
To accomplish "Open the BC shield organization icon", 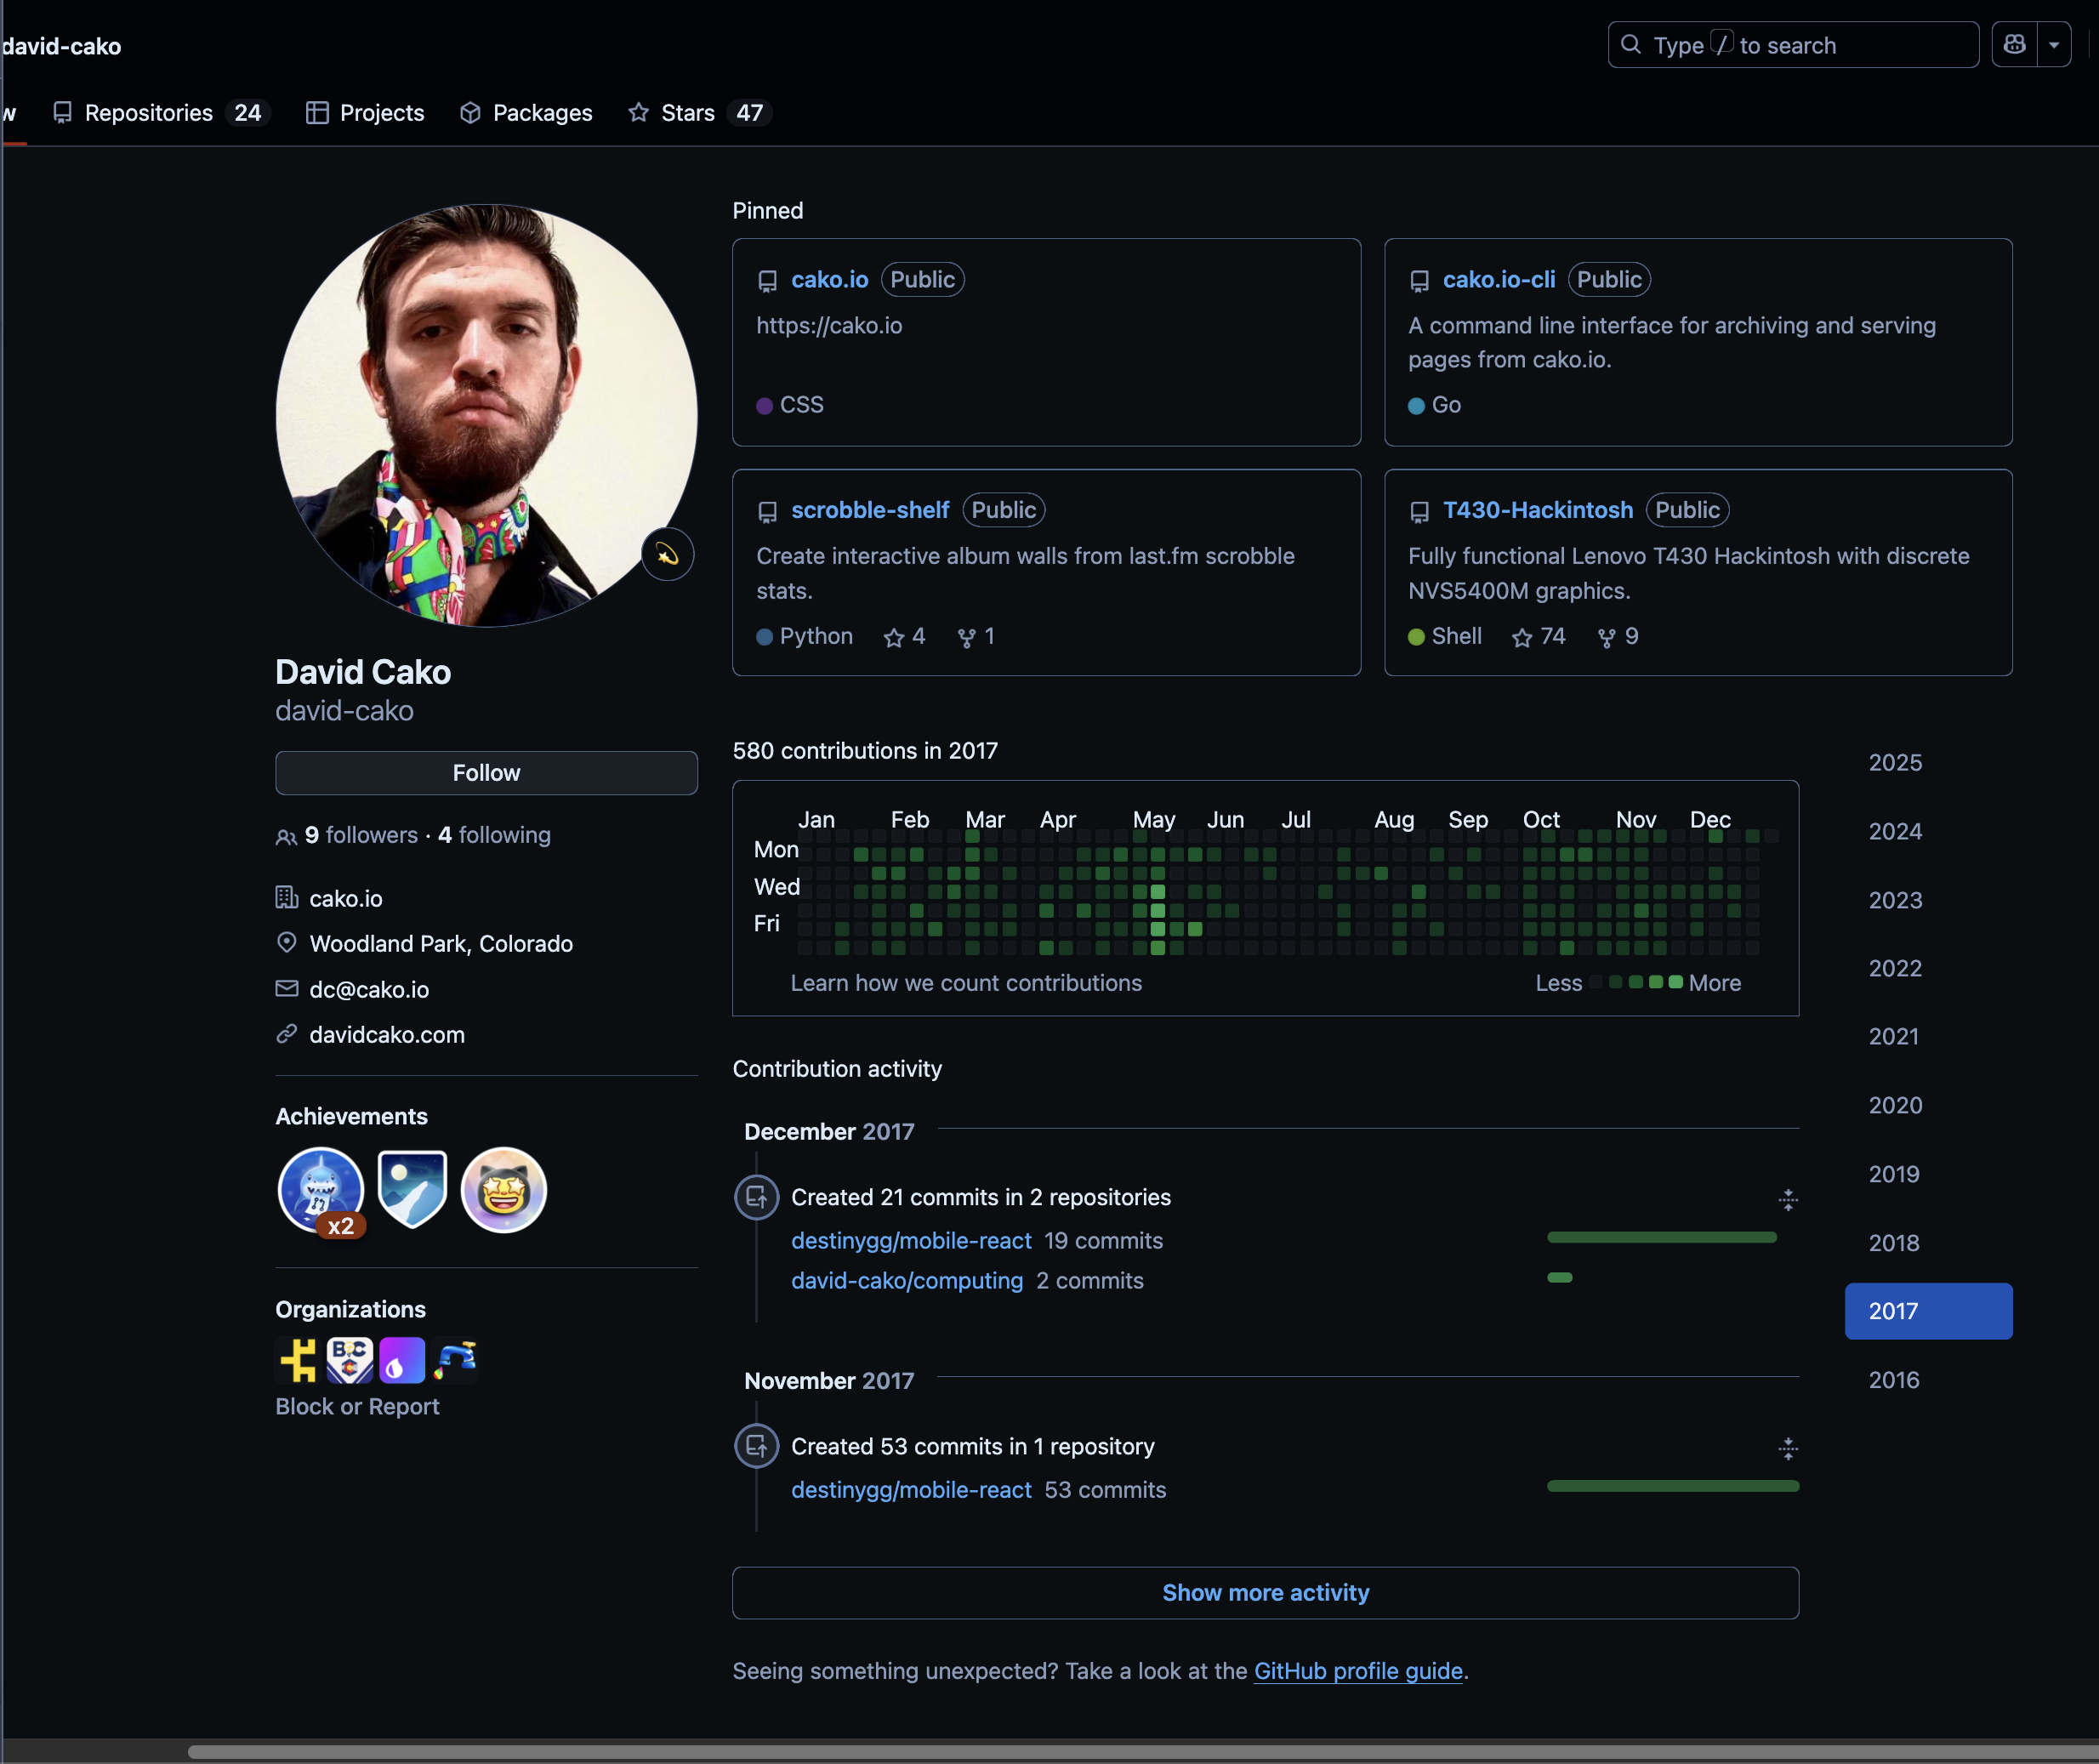I will 349,1360.
